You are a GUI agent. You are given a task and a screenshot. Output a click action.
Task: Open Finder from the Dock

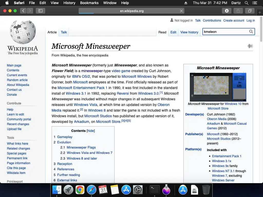tap(57, 190)
